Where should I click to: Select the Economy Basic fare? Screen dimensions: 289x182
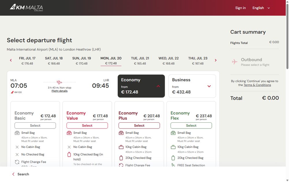(x=35, y=126)
